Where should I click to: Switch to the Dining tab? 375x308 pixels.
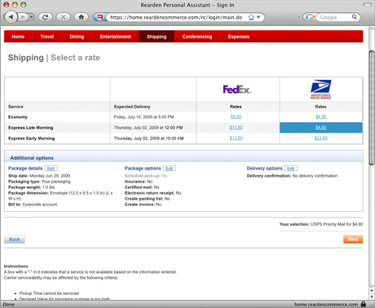point(77,37)
